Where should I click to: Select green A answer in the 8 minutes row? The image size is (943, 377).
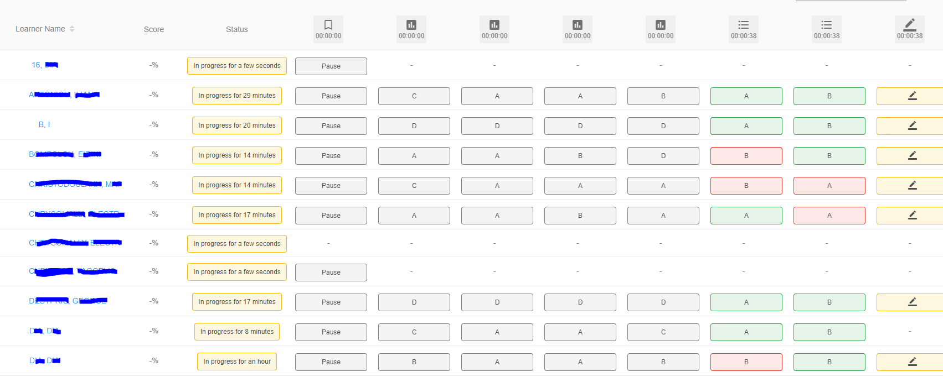[x=746, y=332]
